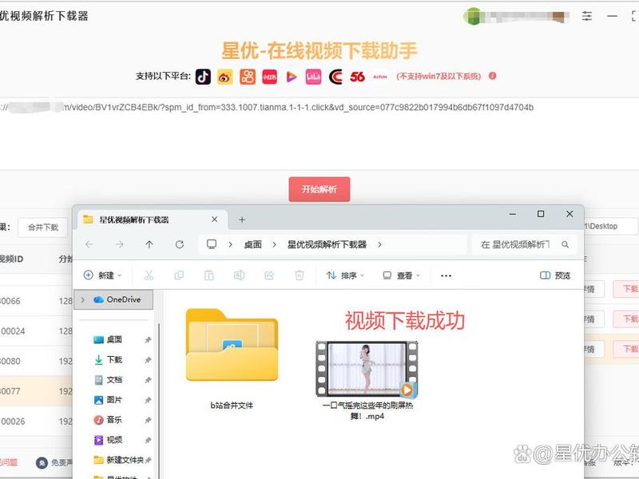Expand chevron after This PC icon
Screen dimensions: 639x479
231,244
